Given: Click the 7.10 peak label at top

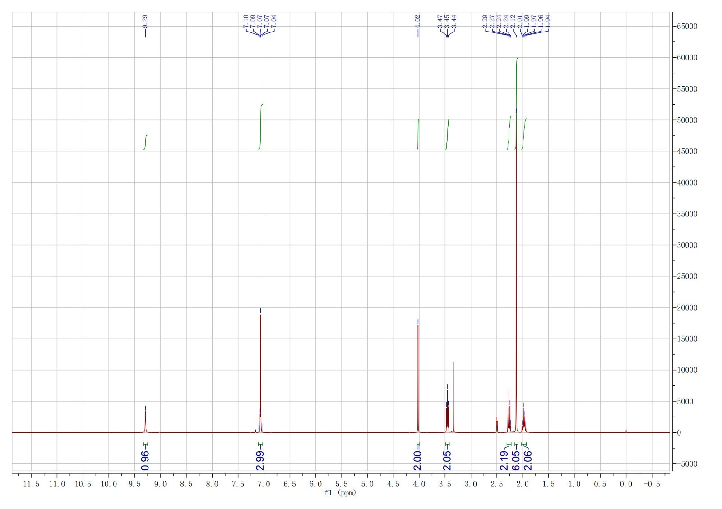Looking at the screenshot, I should (x=245, y=21).
